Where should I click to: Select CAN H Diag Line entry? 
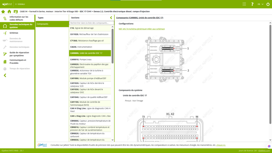[x=90, y=110]
